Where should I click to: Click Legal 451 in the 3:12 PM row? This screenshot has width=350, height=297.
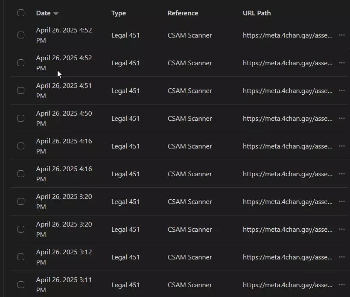125,257
